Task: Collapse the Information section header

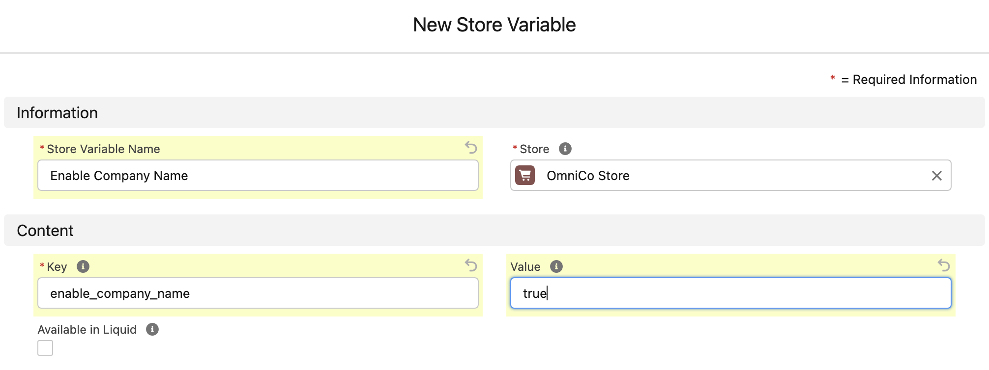Action: pyautogui.click(x=57, y=113)
